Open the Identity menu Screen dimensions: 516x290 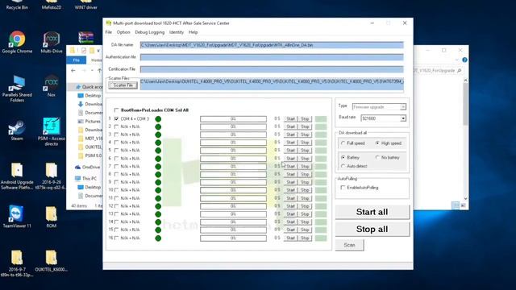[177, 32]
